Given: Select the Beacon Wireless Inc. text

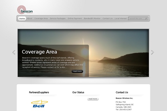Looking at the screenshot, I should (x=124, y=98).
